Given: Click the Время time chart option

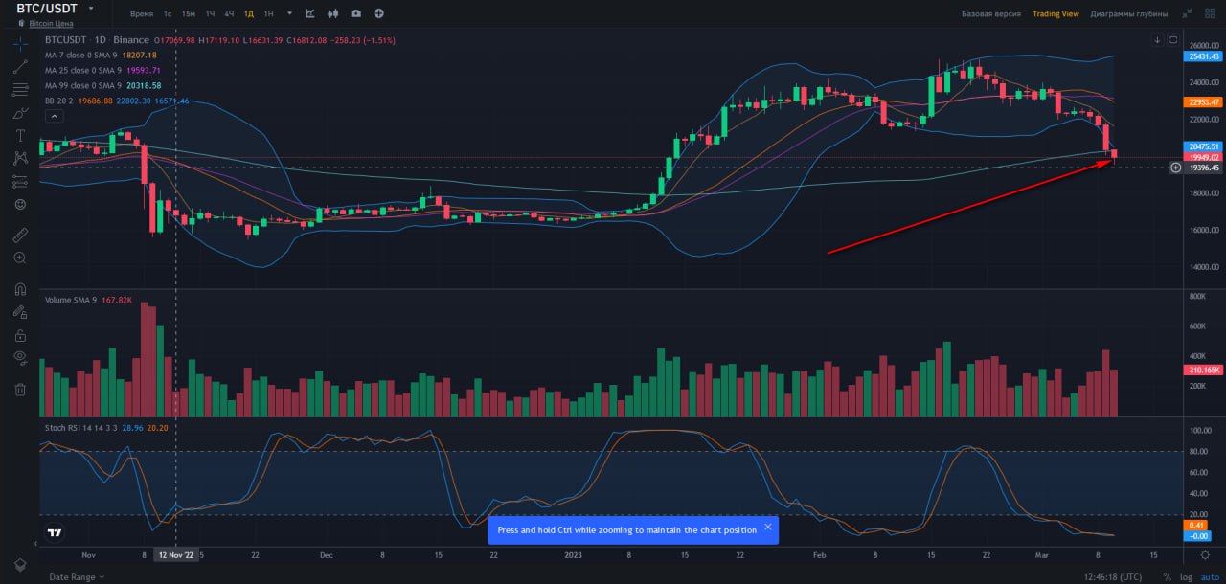Looking at the screenshot, I should pyautogui.click(x=141, y=14).
